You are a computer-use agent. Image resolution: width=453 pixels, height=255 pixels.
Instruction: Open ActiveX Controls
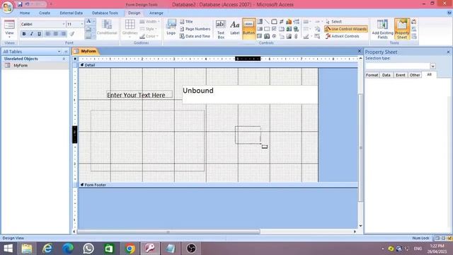coord(343,36)
